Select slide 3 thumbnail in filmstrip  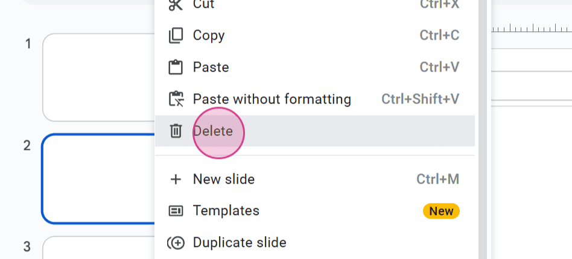[x=98, y=248]
